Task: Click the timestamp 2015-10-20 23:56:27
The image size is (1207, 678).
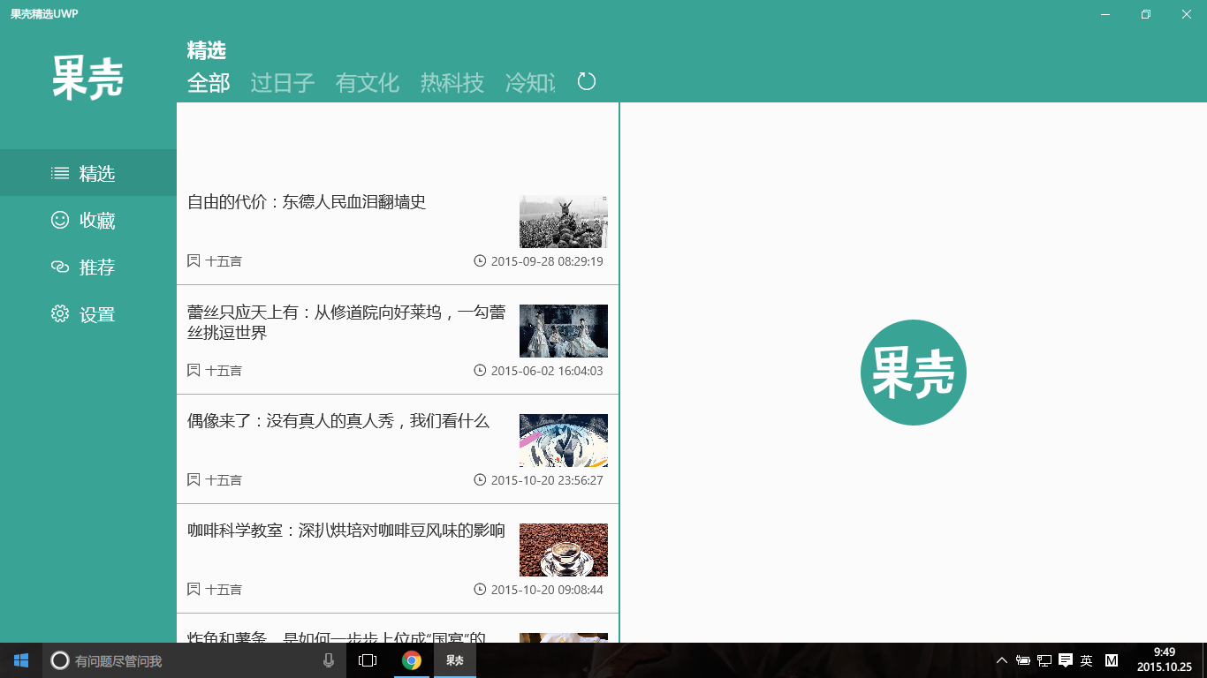Action: coord(547,480)
